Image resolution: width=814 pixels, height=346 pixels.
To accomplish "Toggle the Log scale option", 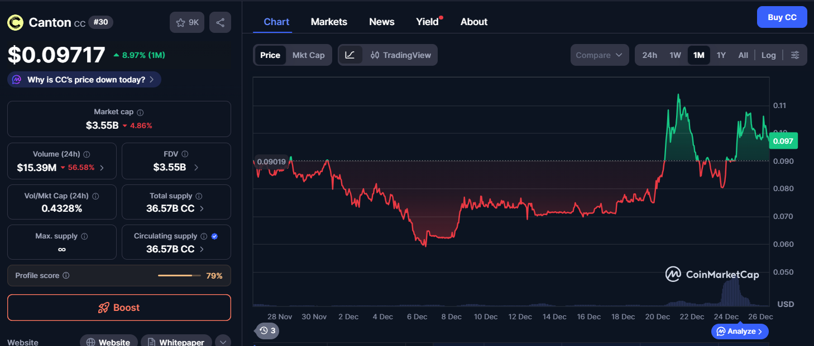I will (x=768, y=55).
